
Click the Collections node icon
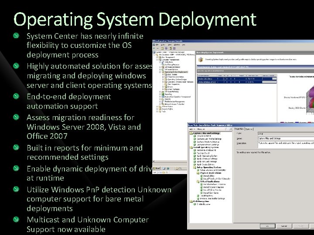coord(163,62)
